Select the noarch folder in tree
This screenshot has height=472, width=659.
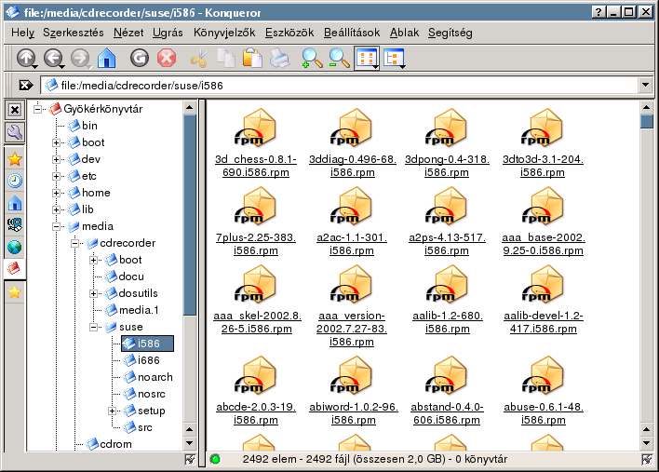click(148, 377)
